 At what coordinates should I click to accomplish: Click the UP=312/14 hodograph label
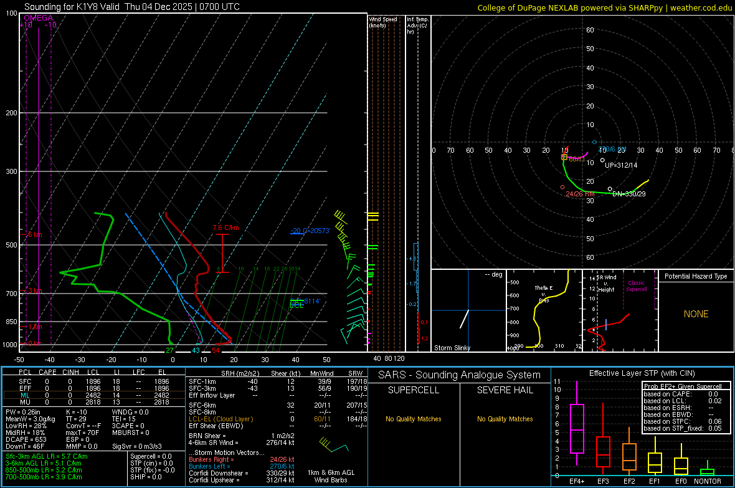pos(621,165)
